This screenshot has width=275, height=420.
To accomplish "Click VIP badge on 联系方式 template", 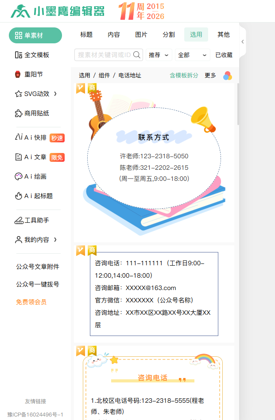I will click(x=81, y=88).
